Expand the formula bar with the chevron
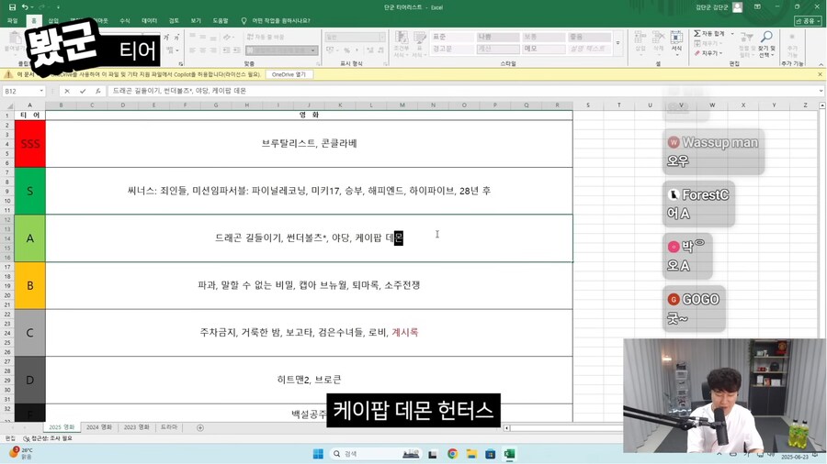Viewport: 827px width, 464px height. pyautogui.click(x=821, y=91)
